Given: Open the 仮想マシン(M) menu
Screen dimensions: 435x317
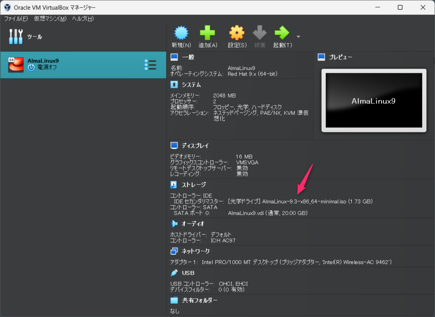Looking at the screenshot, I should pos(50,19).
